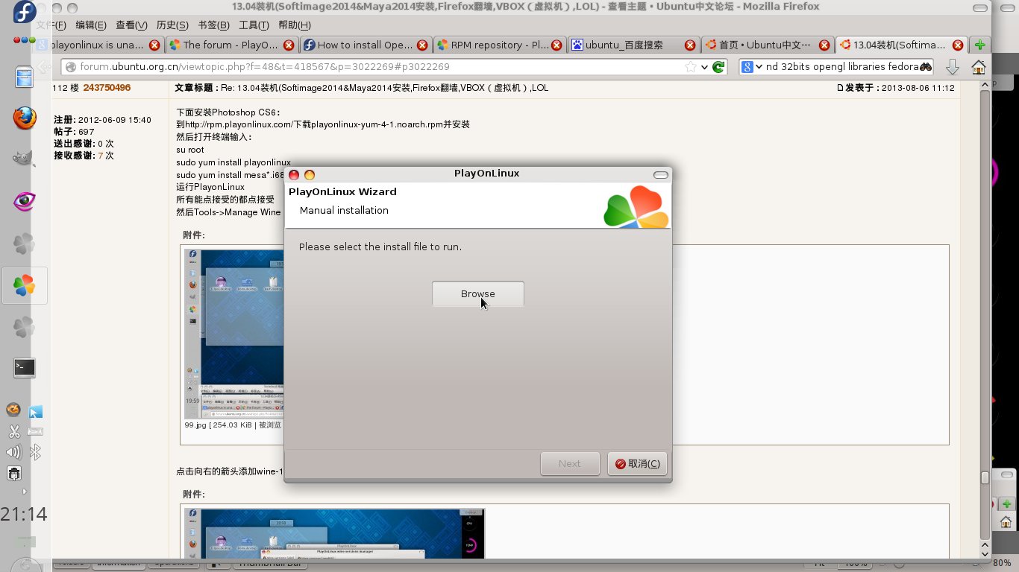Open the volume control in the tray
The width and height of the screenshot is (1019, 572).
13,452
